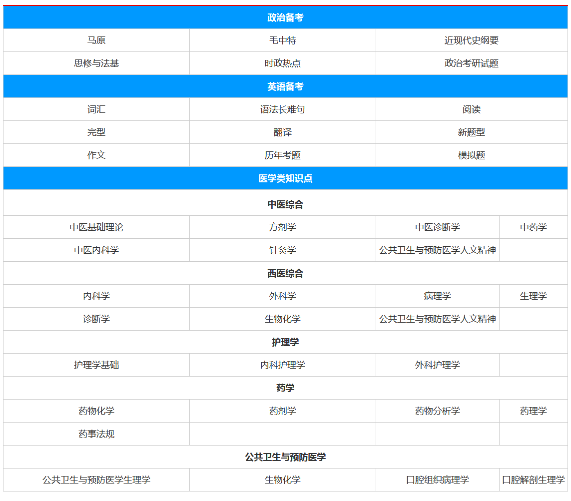Open 护理学基础 link
The height and width of the screenshot is (501, 571).
click(x=96, y=365)
